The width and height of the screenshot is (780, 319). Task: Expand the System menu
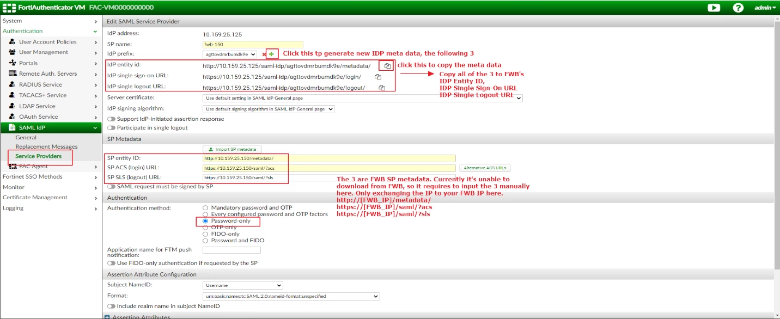tap(50, 21)
